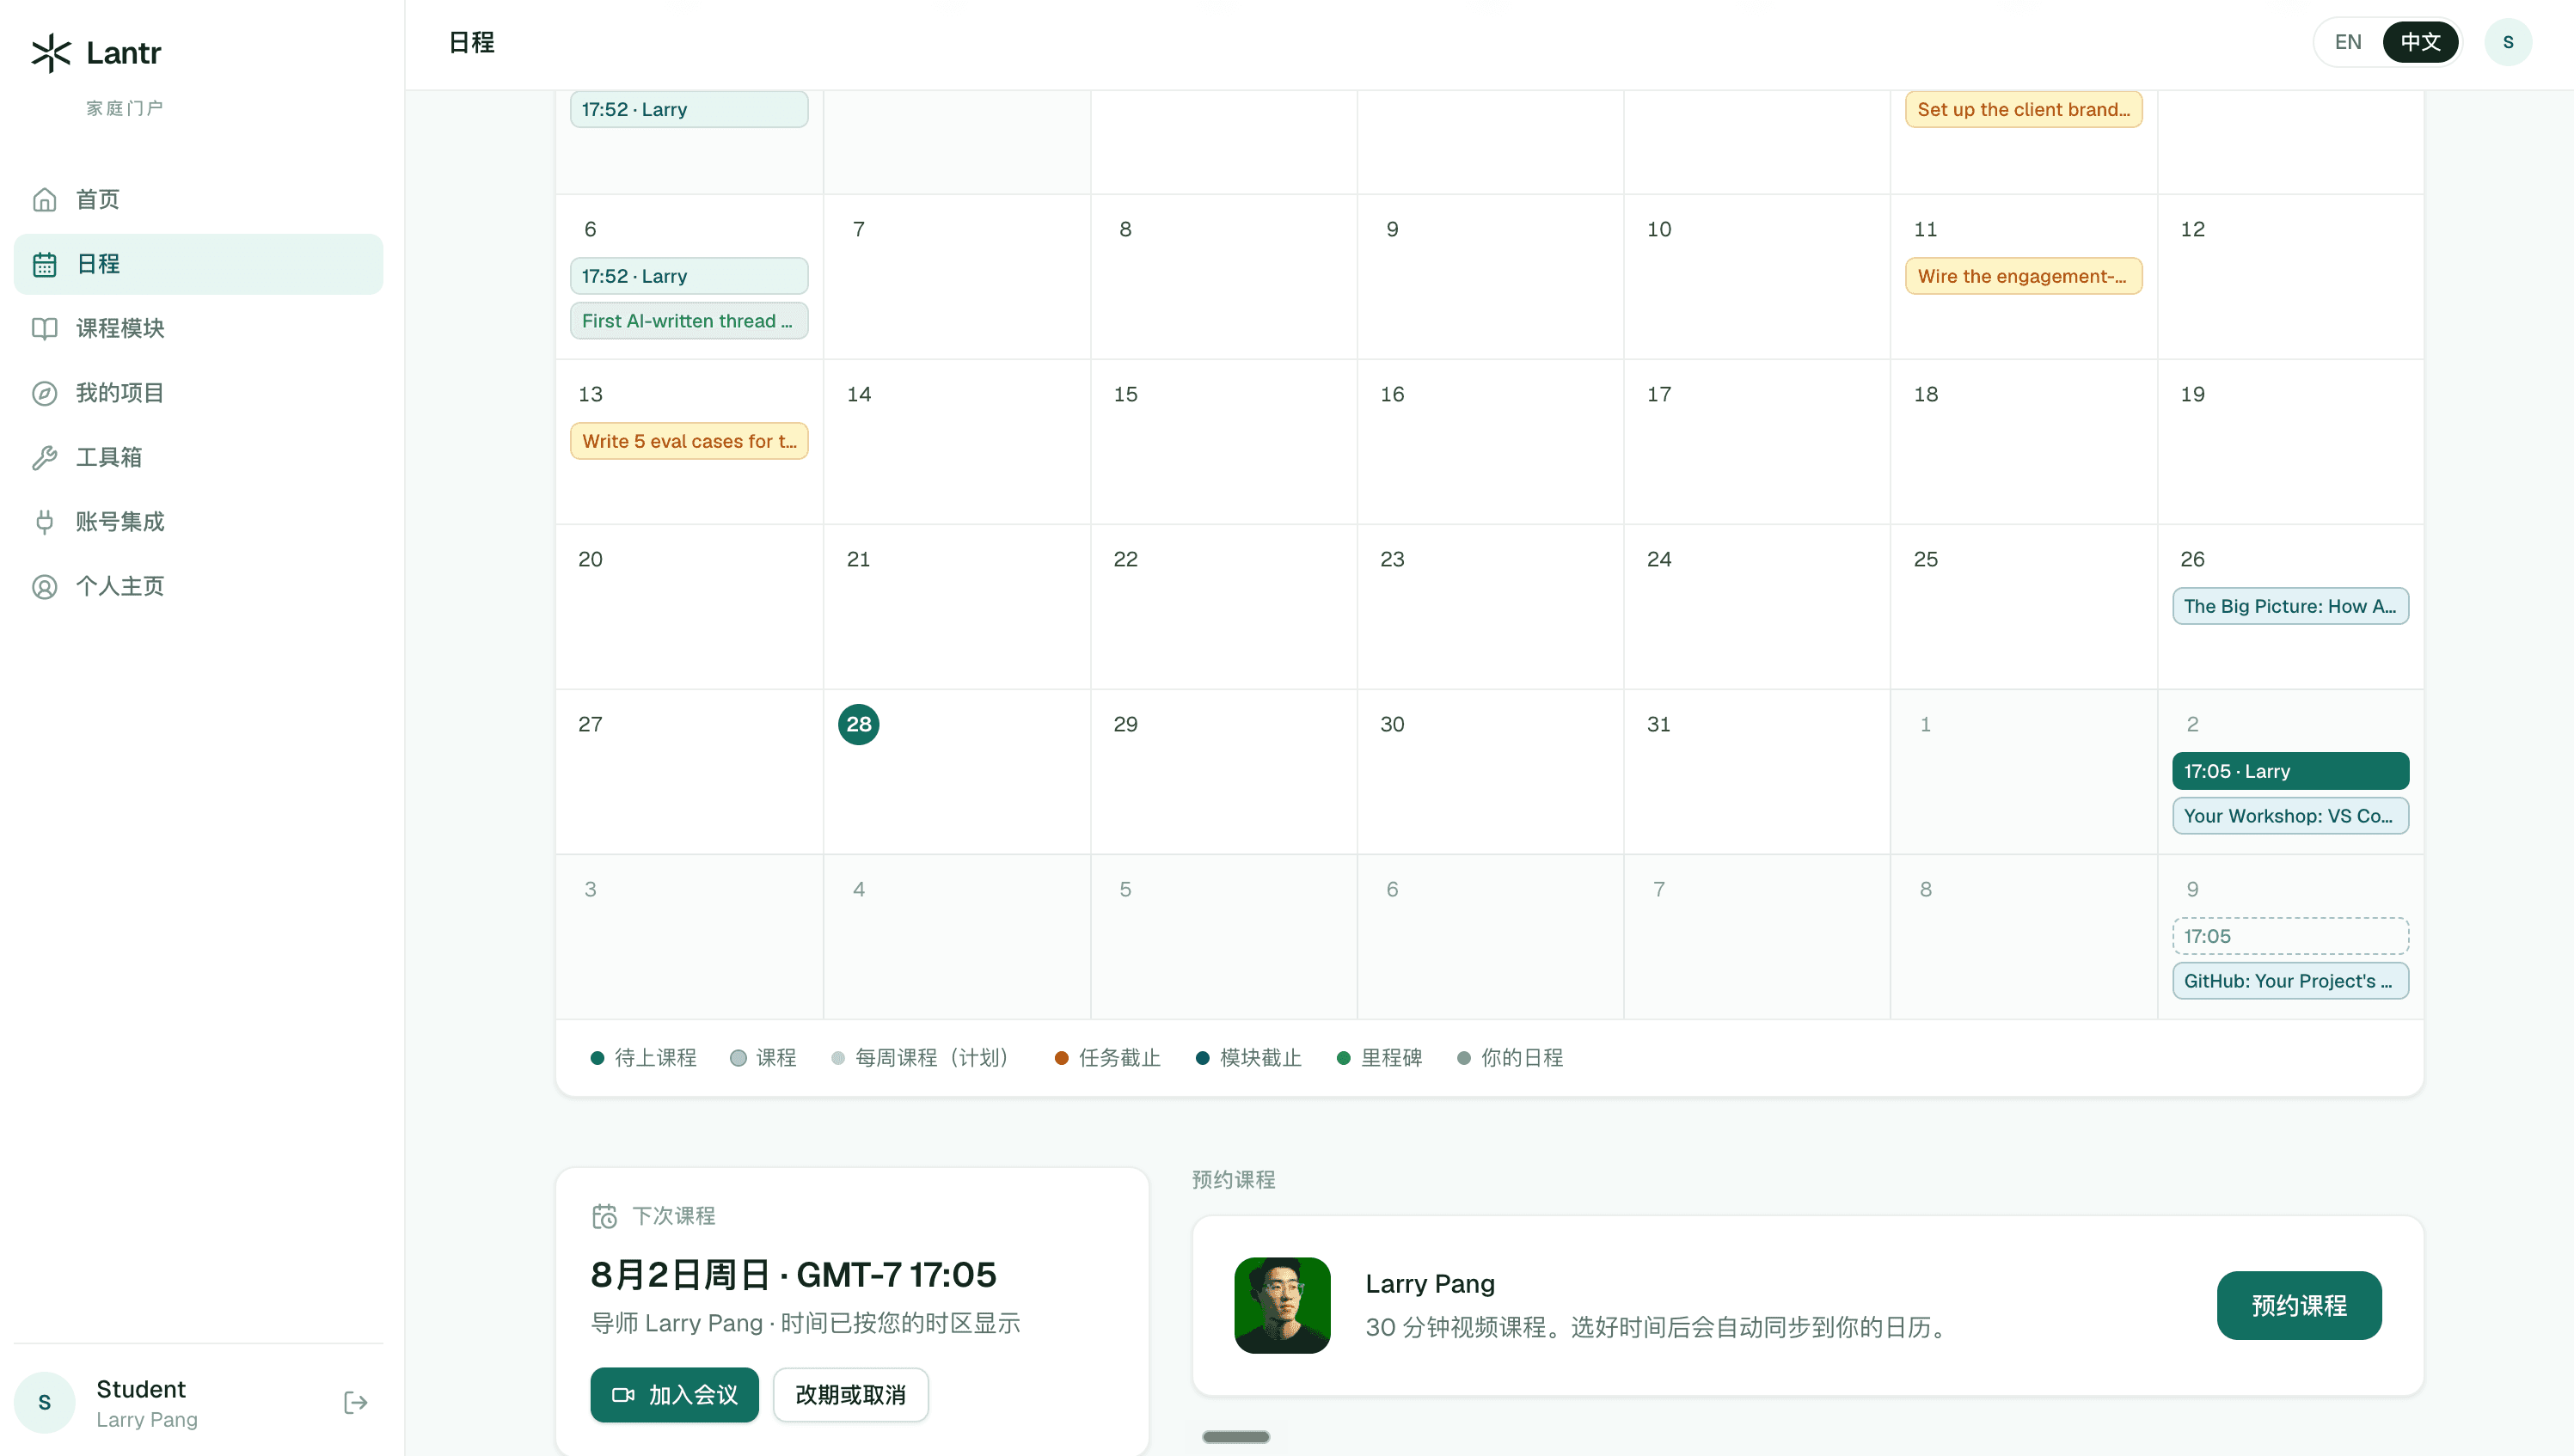The image size is (2574, 1456).
Task: Click the Student name in the sidebar footer
Action: [x=140, y=1389]
